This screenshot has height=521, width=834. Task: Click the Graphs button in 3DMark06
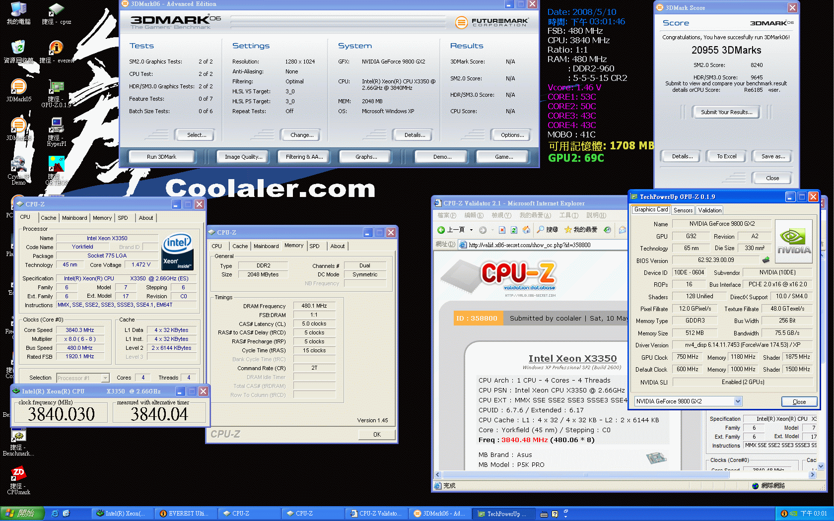tap(366, 157)
